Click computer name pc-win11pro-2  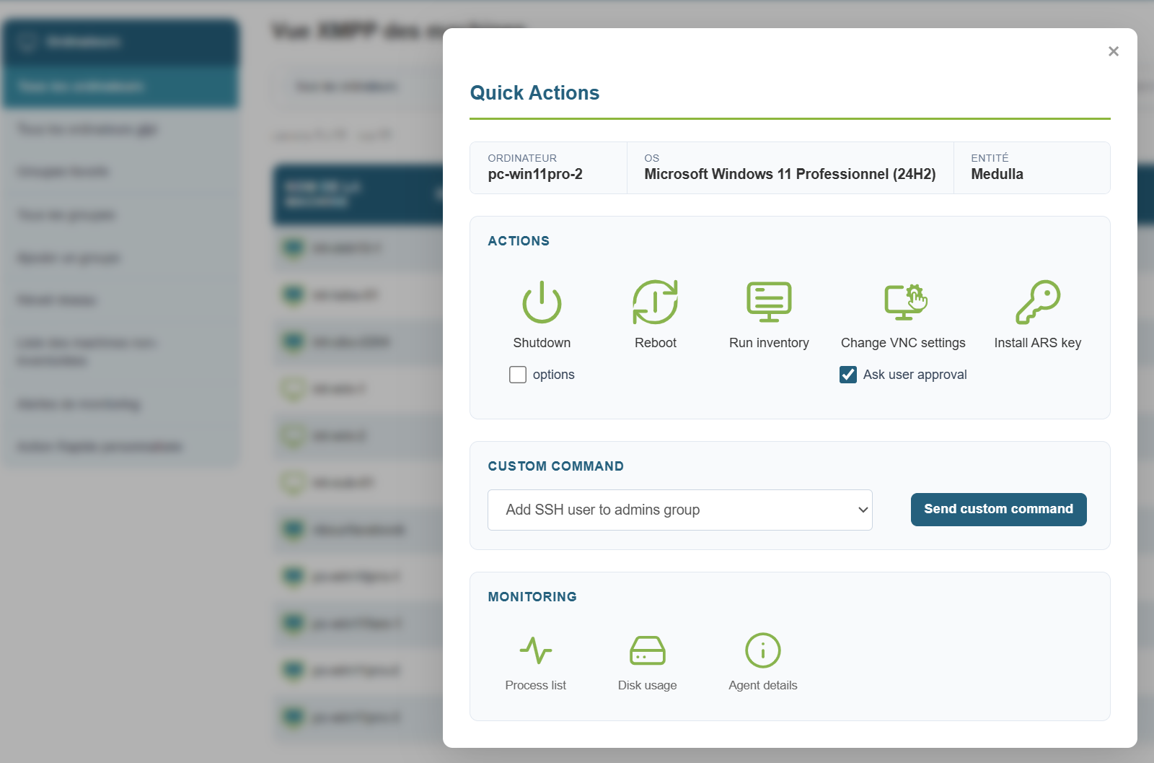point(535,174)
